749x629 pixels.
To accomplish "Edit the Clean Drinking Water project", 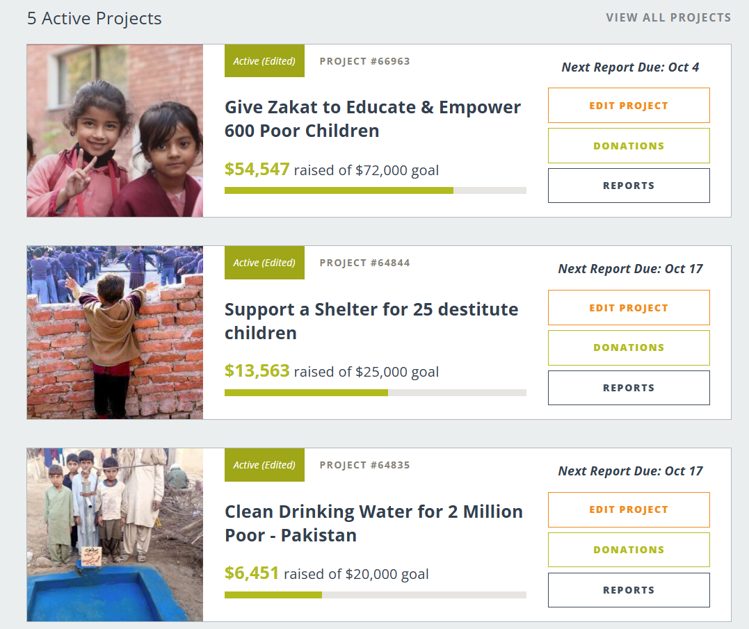I will pos(629,509).
